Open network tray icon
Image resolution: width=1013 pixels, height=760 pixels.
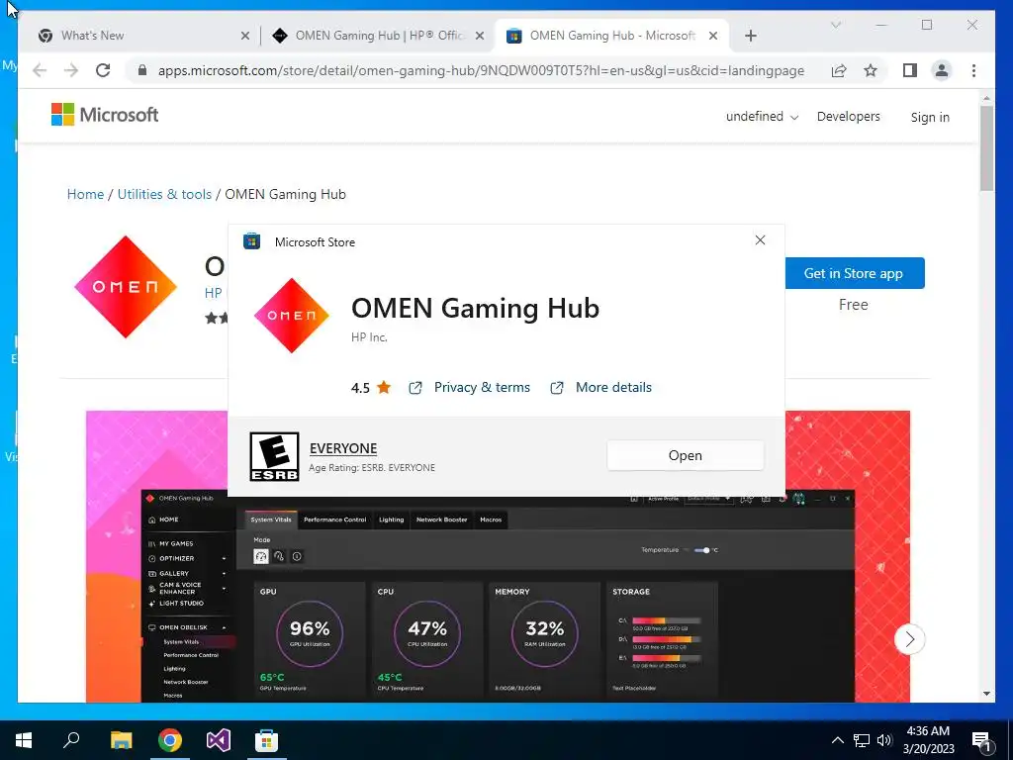(862, 740)
